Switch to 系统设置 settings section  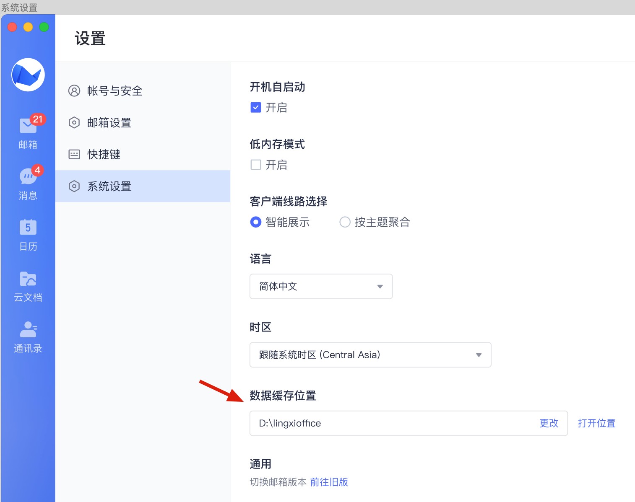pyautogui.click(x=109, y=186)
